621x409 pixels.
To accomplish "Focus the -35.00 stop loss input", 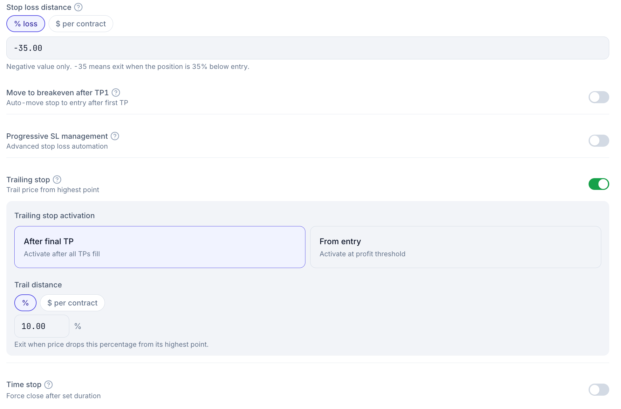I will (308, 48).
